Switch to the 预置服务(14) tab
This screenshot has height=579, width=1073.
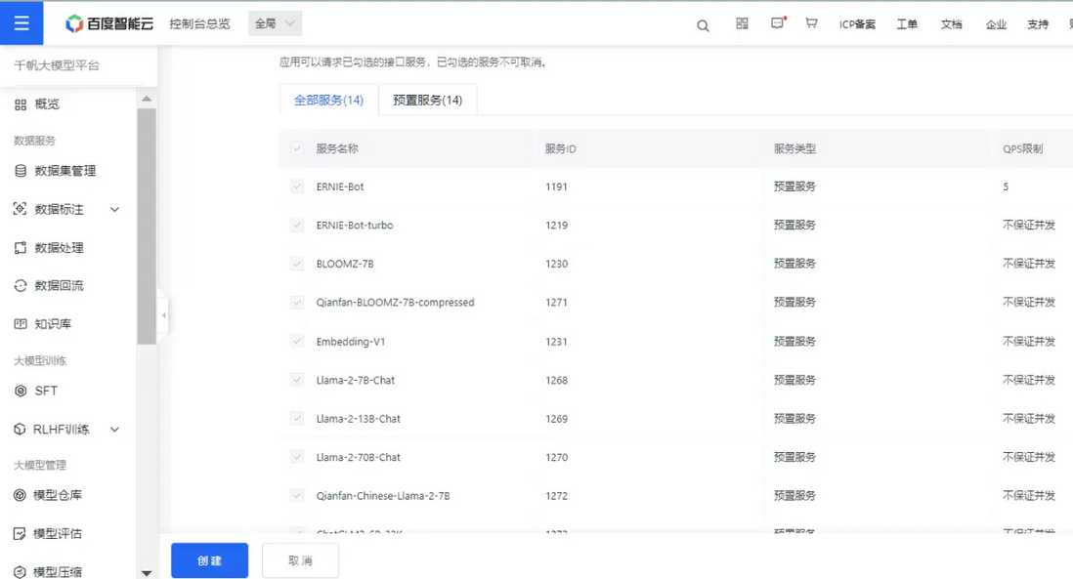click(x=428, y=101)
